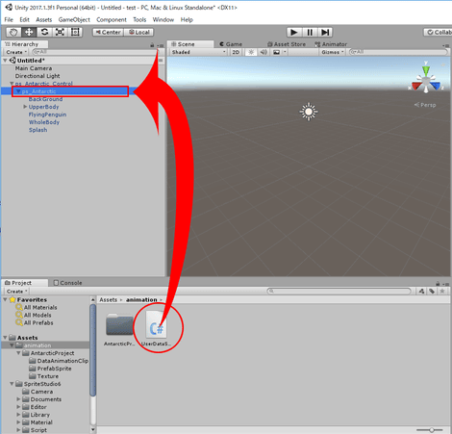Switch to the Game tab
Screen dimensions: 452x434
231,44
